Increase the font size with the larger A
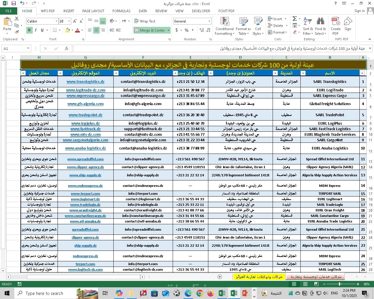Viewport: 374px width, 299px height. pyautogui.click(x=75, y=21)
